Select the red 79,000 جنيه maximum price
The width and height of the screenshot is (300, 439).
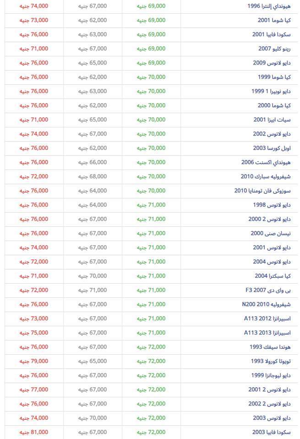34,361
